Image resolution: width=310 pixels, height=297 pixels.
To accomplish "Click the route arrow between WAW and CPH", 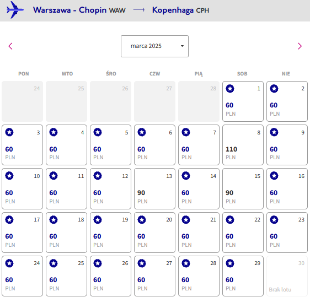I will coord(139,10).
